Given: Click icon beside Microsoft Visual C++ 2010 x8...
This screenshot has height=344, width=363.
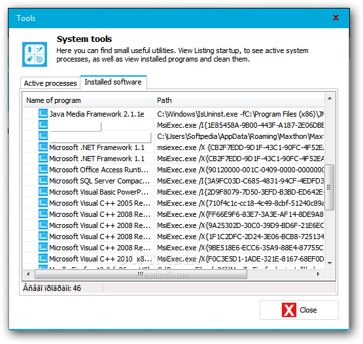Looking at the screenshot, I should 43,258.
